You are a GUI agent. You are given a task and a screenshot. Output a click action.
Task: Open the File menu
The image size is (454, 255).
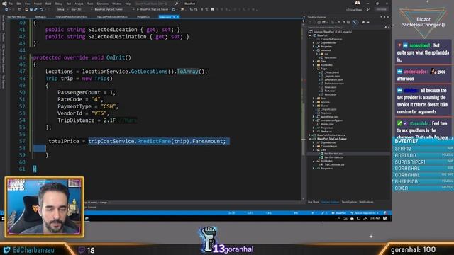tap(11, 4)
